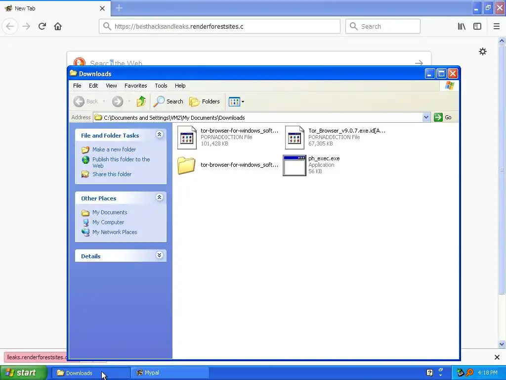Dismiss the bottom bar with X

click(x=497, y=357)
